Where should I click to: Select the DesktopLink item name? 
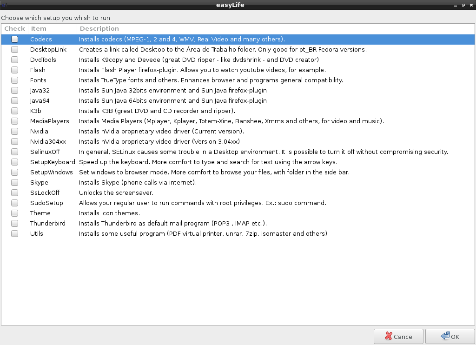[x=48, y=49]
